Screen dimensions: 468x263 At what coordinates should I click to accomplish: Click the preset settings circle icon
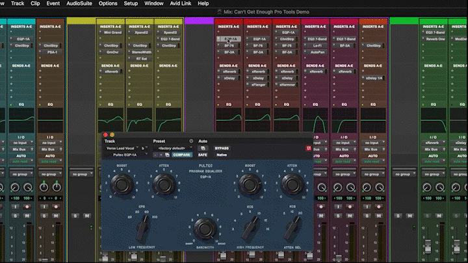[191, 141]
